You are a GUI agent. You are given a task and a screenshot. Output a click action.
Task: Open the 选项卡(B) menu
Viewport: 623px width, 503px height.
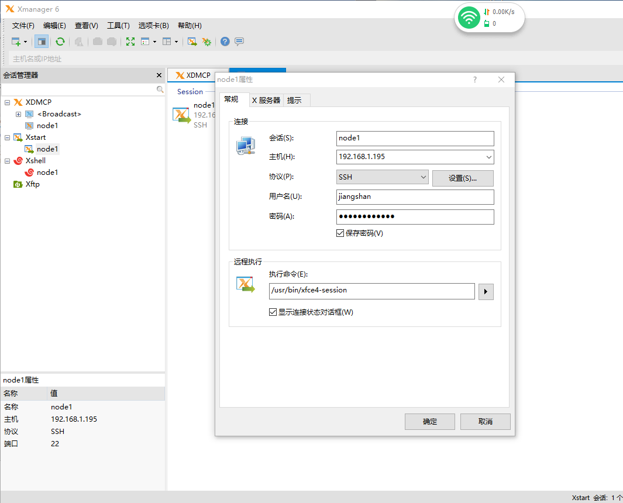(153, 25)
